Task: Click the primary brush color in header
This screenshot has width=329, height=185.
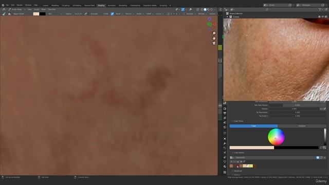Action: 36,14
